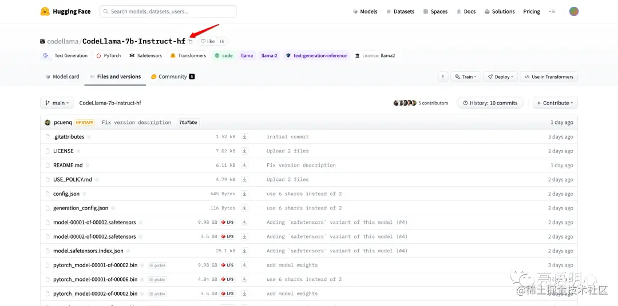Click the License: llama2 tag
Viewport: 618px width, 306px height.
[375, 55]
